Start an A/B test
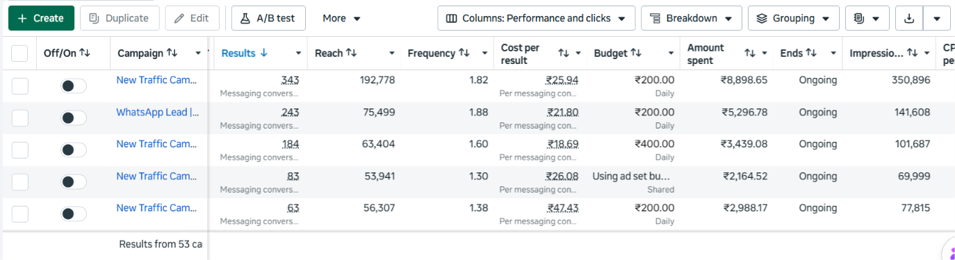955x260 pixels. 268,19
